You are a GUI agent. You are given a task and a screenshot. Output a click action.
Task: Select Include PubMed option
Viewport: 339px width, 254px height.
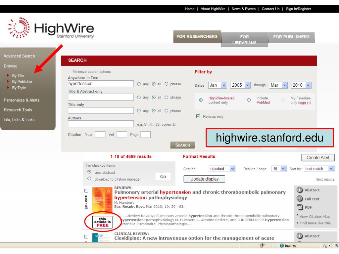click(x=249, y=100)
